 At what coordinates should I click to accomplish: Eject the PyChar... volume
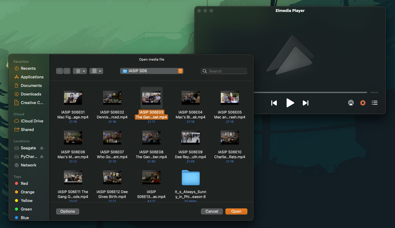coord(42,157)
